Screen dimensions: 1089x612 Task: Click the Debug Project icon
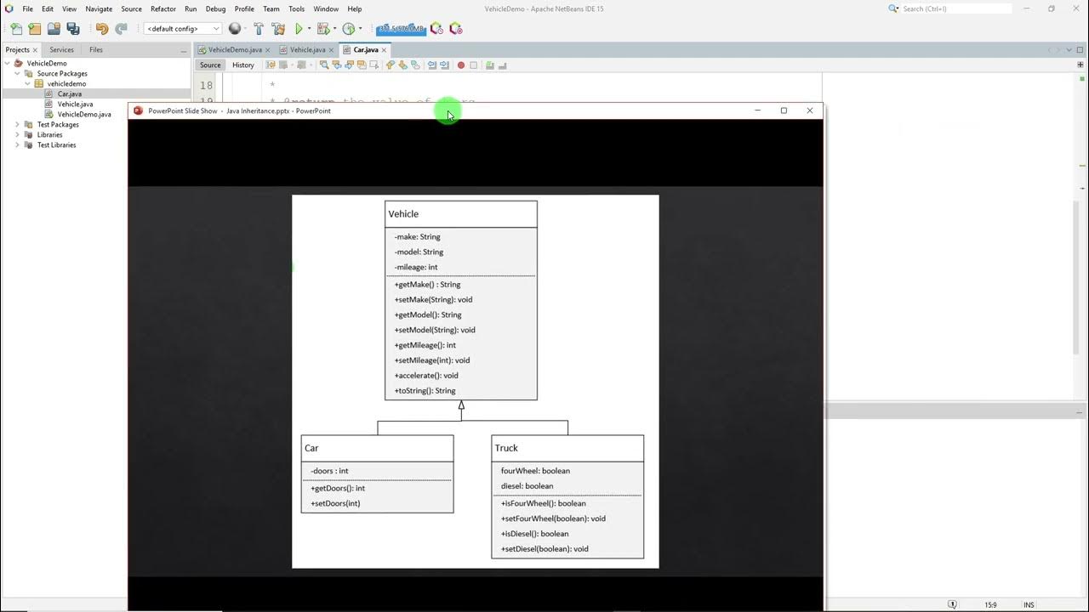[x=322, y=28]
